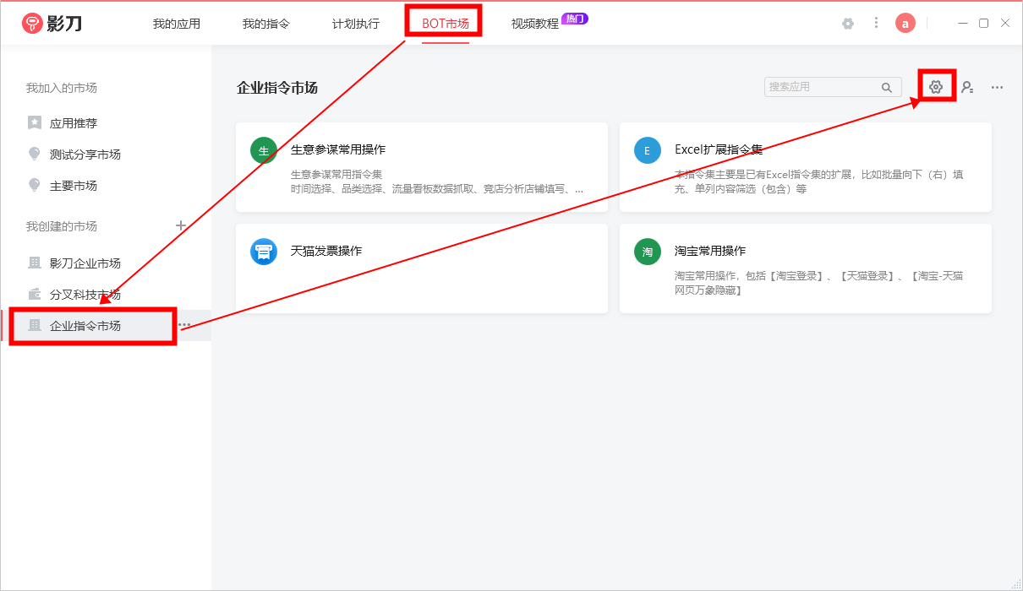This screenshot has width=1023, height=591.
Task: Click the 影刀企业市场 building icon
Action: (x=35, y=263)
